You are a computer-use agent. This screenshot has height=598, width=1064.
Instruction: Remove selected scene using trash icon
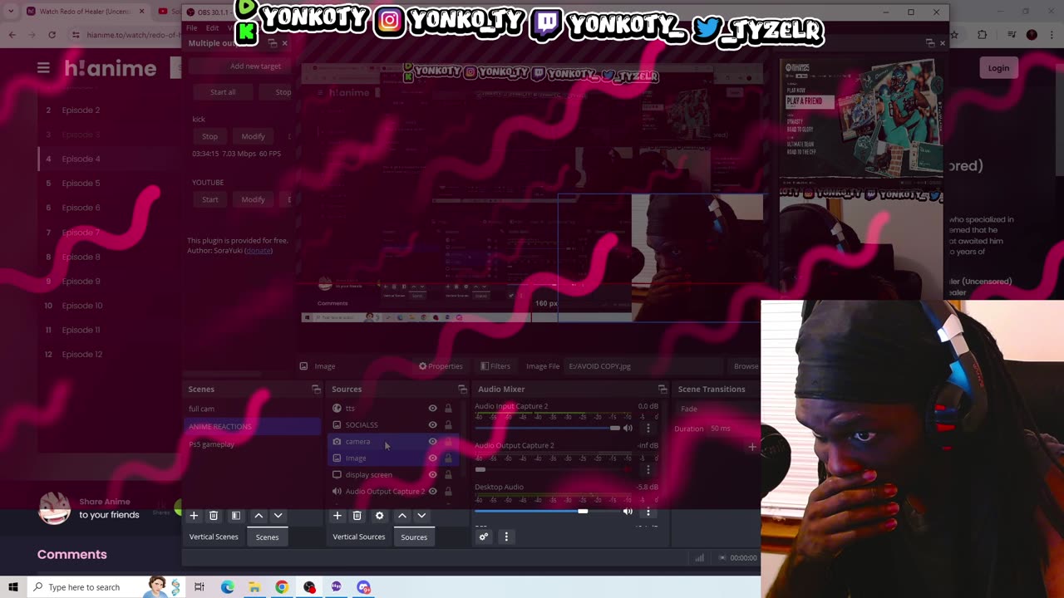(214, 516)
